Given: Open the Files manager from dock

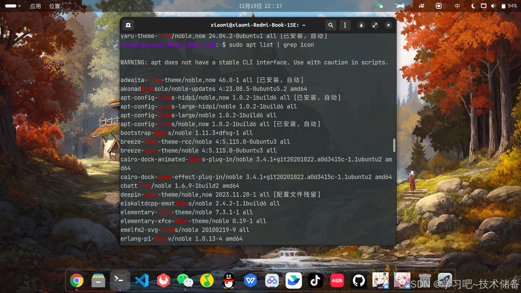Looking at the screenshot, I should (x=98, y=281).
